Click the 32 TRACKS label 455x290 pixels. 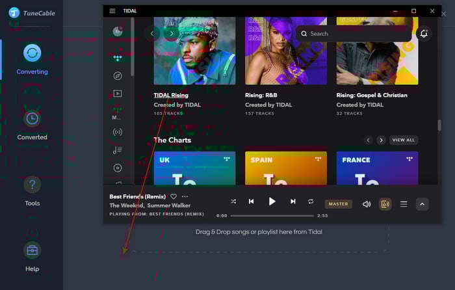(x=350, y=114)
